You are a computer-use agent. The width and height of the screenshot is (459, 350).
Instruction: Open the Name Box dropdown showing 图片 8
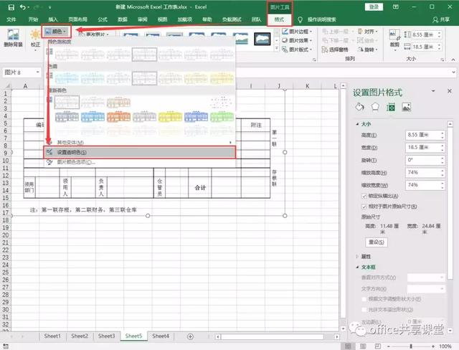click(x=38, y=72)
